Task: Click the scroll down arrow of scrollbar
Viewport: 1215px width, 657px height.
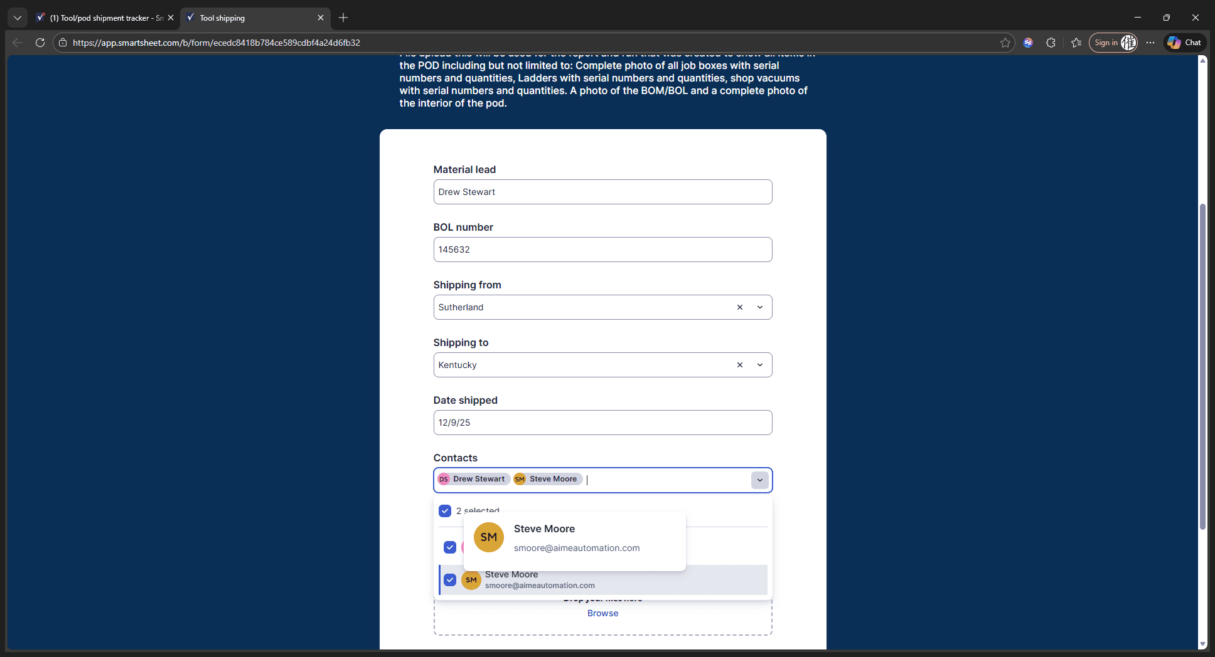Action: tap(1202, 644)
